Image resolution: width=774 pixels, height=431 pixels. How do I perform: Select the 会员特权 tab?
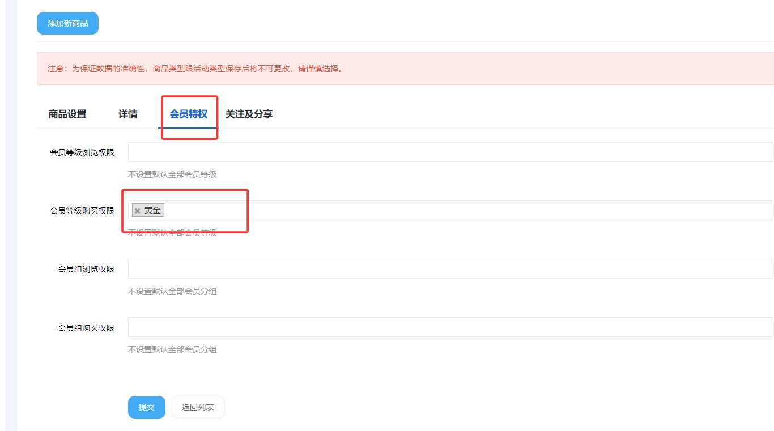(189, 114)
